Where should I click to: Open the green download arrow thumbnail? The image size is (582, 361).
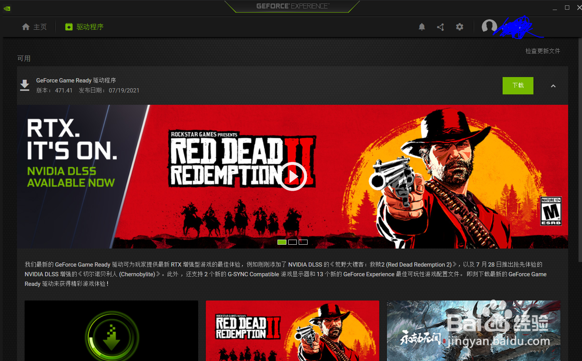coord(111,331)
